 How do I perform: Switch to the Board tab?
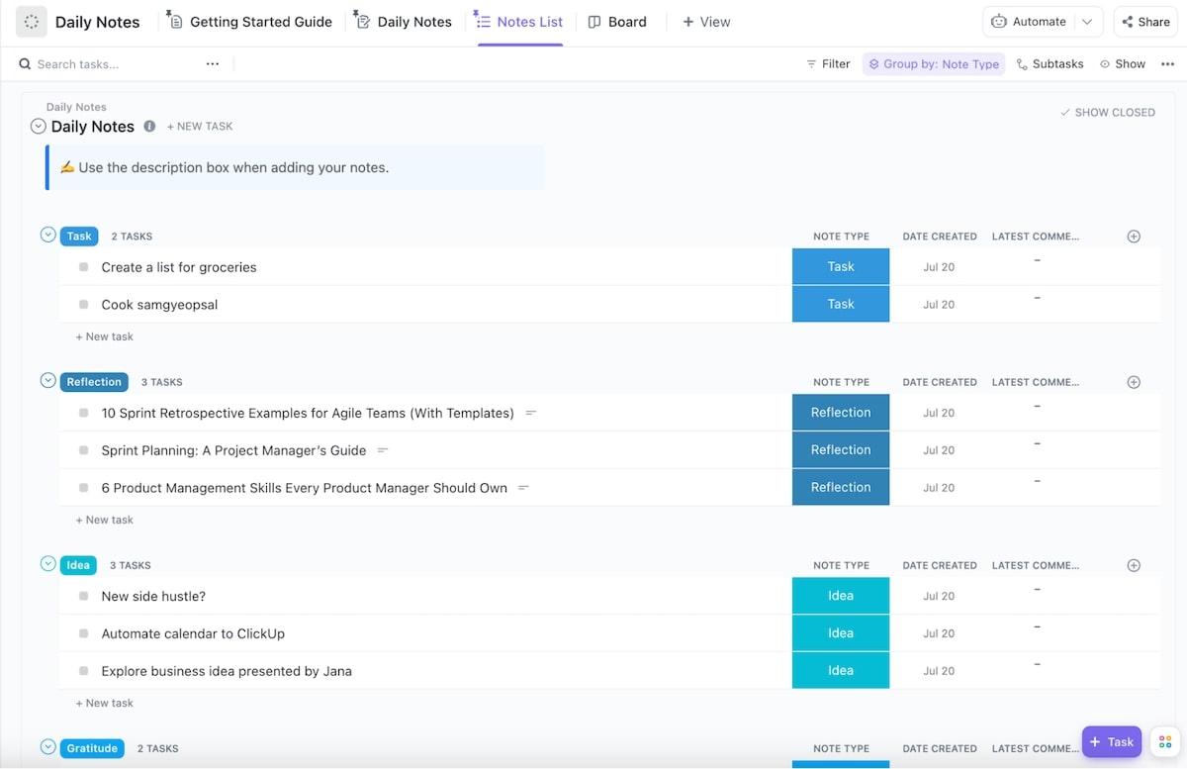click(x=617, y=22)
